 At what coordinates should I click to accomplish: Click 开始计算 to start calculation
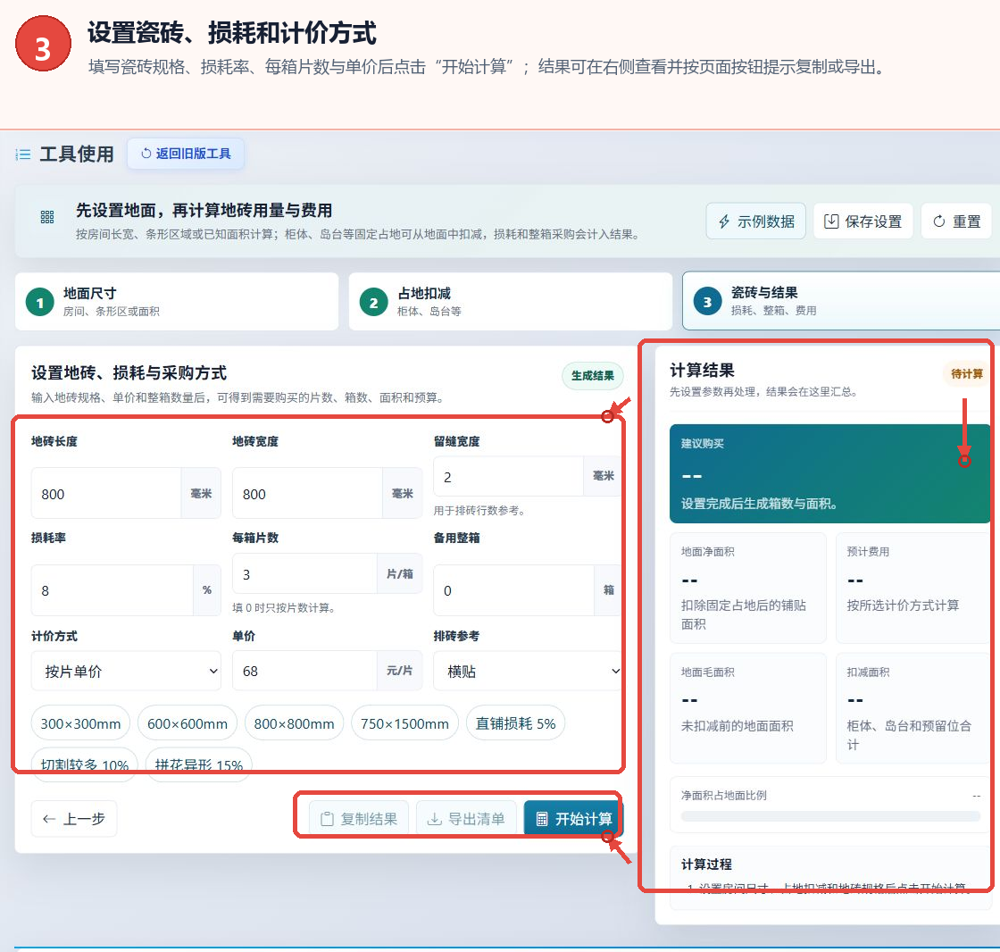[x=573, y=819]
